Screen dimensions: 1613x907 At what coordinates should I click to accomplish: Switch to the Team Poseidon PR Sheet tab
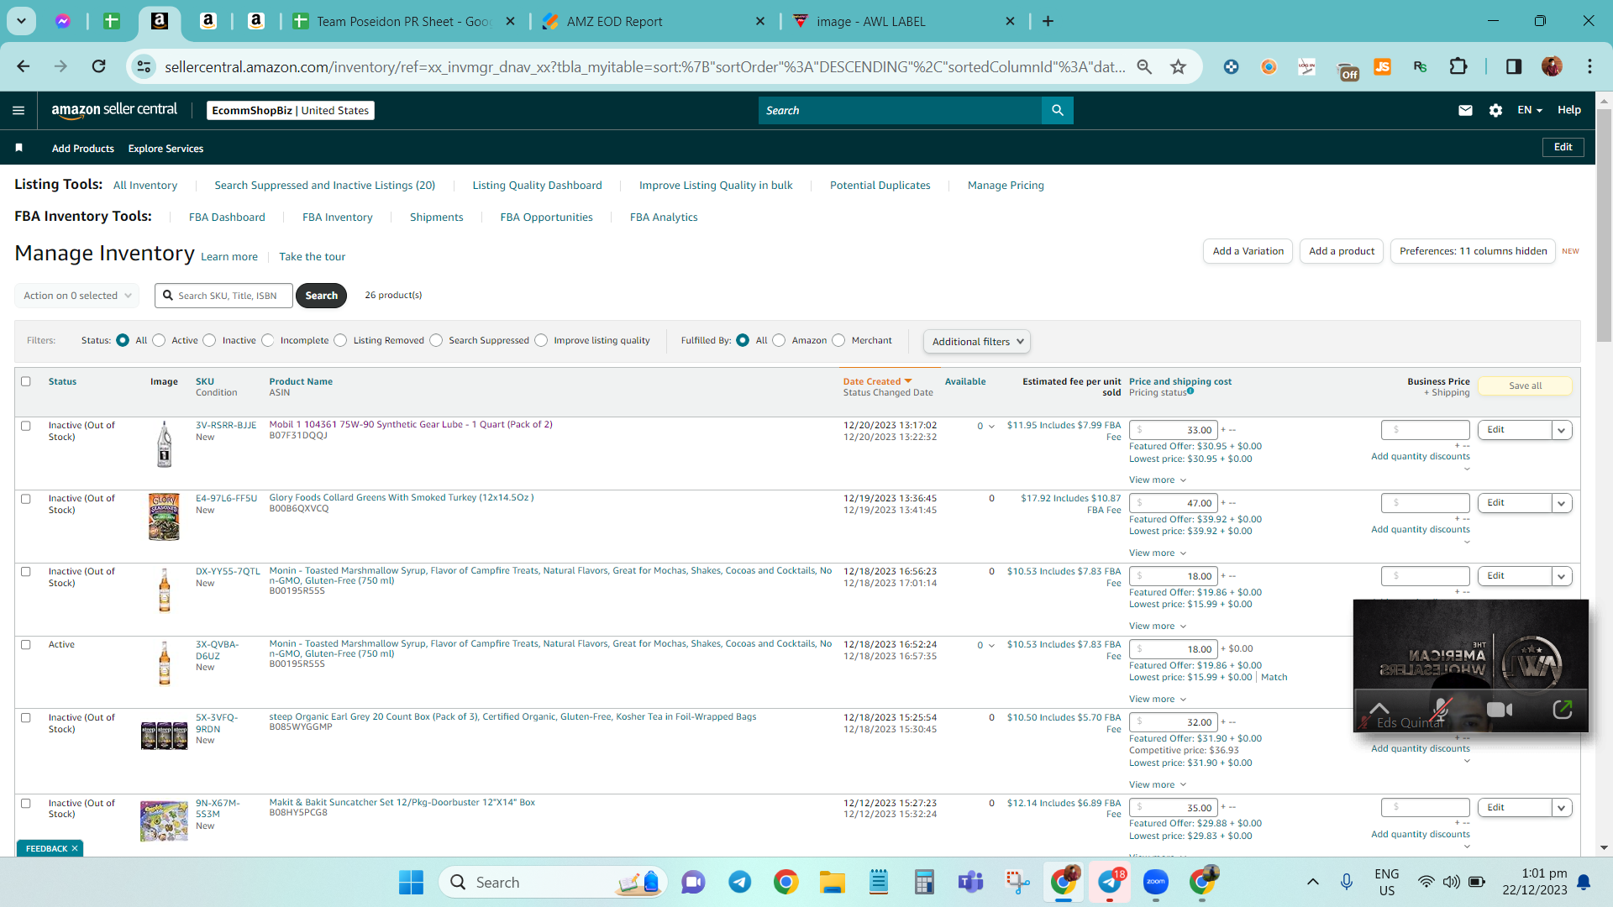[x=404, y=22]
